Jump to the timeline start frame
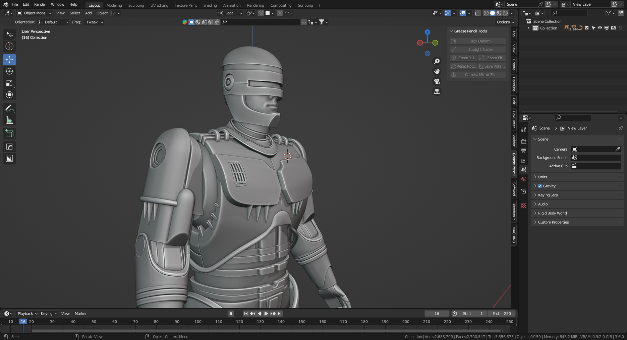Screen dimensions: 627x340 [246, 314]
